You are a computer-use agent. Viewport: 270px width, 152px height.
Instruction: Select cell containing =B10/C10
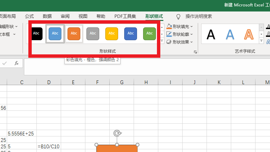click(49, 147)
